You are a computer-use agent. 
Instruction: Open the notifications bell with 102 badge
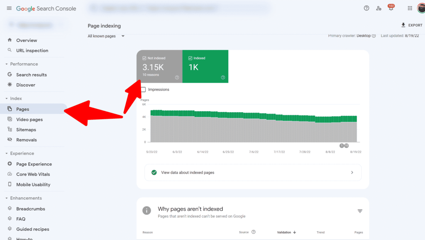point(391,7)
